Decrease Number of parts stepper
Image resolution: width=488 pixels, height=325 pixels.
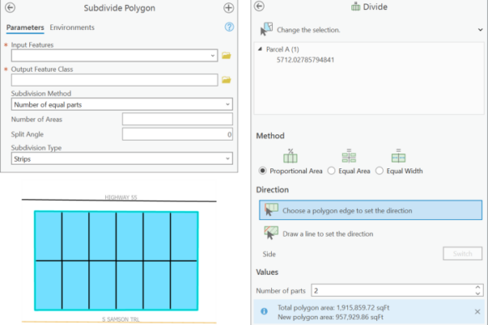pyautogui.click(x=478, y=293)
